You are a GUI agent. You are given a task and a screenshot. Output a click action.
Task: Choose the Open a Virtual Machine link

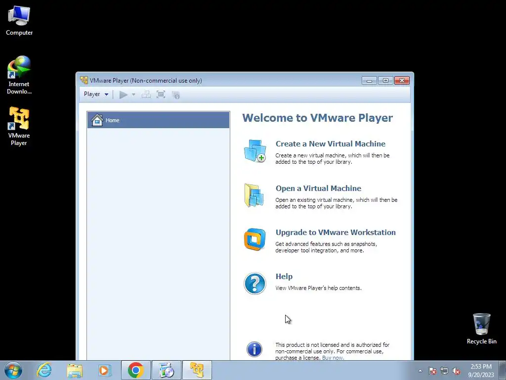[x=318, y=189]
